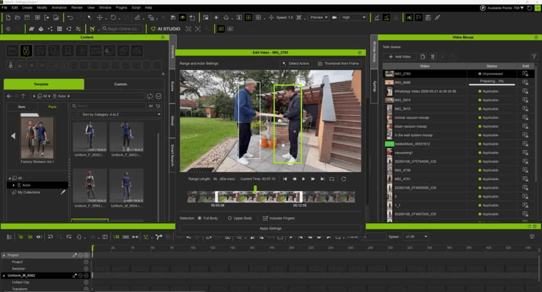Open Sort by Category dropdown

120,114
